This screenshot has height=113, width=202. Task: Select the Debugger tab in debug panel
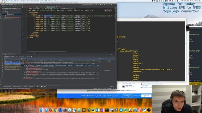pyautogui.click(x=6, y=56)
